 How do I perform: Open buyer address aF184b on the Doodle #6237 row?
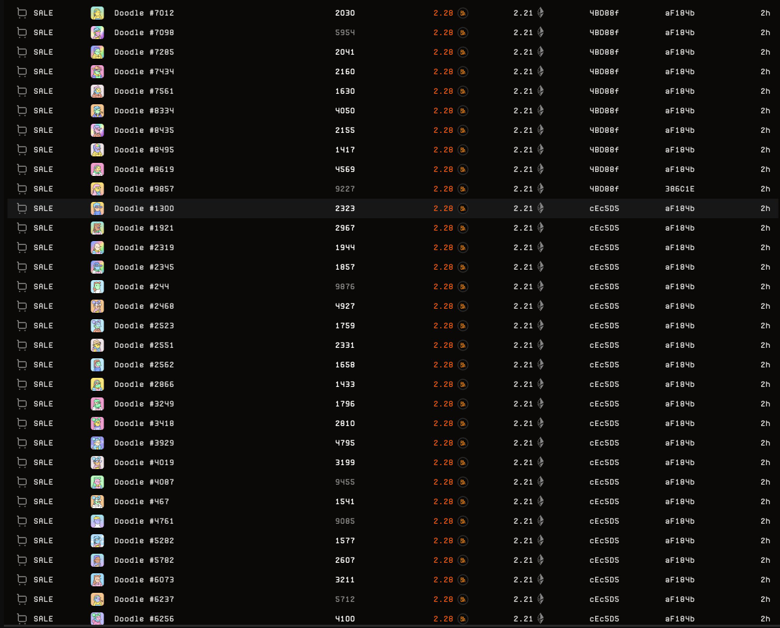tap(680, 599)
